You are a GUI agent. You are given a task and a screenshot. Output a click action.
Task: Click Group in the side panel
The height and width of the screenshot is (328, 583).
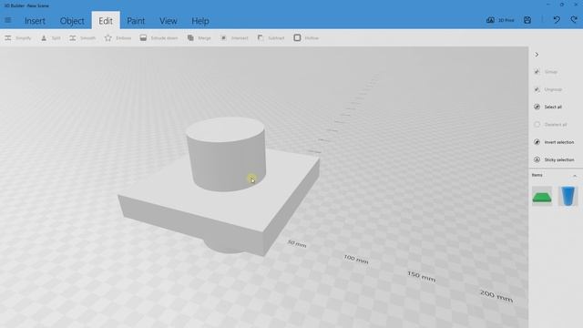(x=546, y=72)
